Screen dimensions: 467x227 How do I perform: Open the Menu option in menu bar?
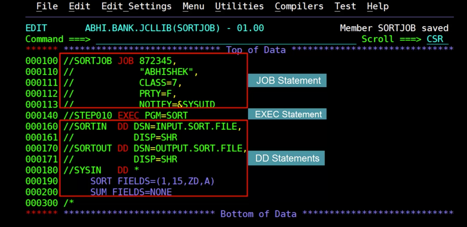193,6
